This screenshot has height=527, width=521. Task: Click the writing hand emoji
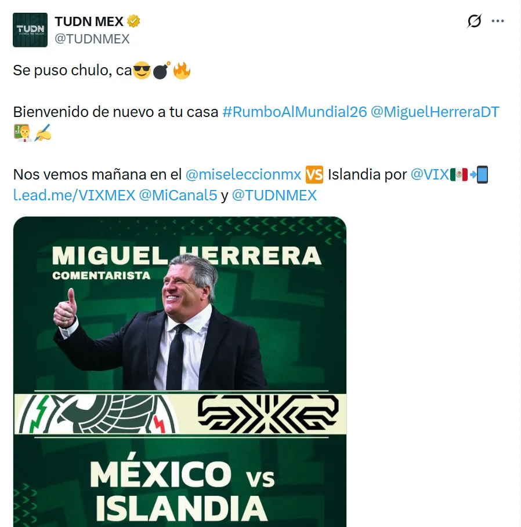pos(43,133)
